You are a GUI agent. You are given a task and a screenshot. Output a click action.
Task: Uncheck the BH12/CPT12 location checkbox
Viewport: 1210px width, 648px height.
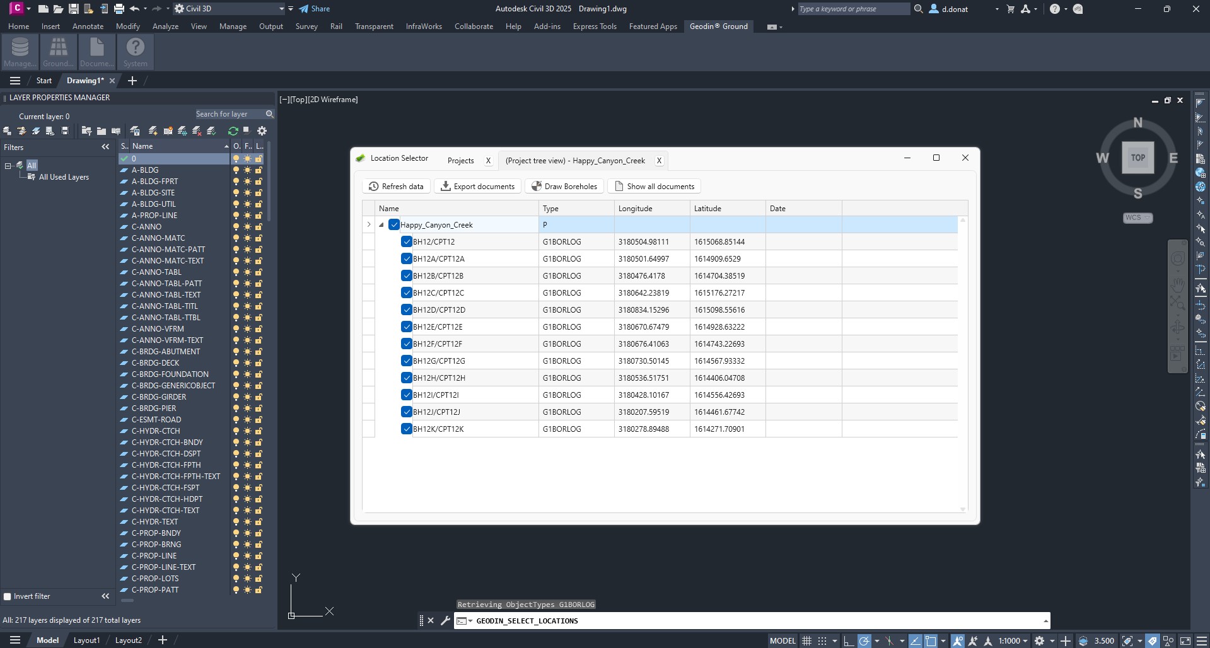coord(407,242)
